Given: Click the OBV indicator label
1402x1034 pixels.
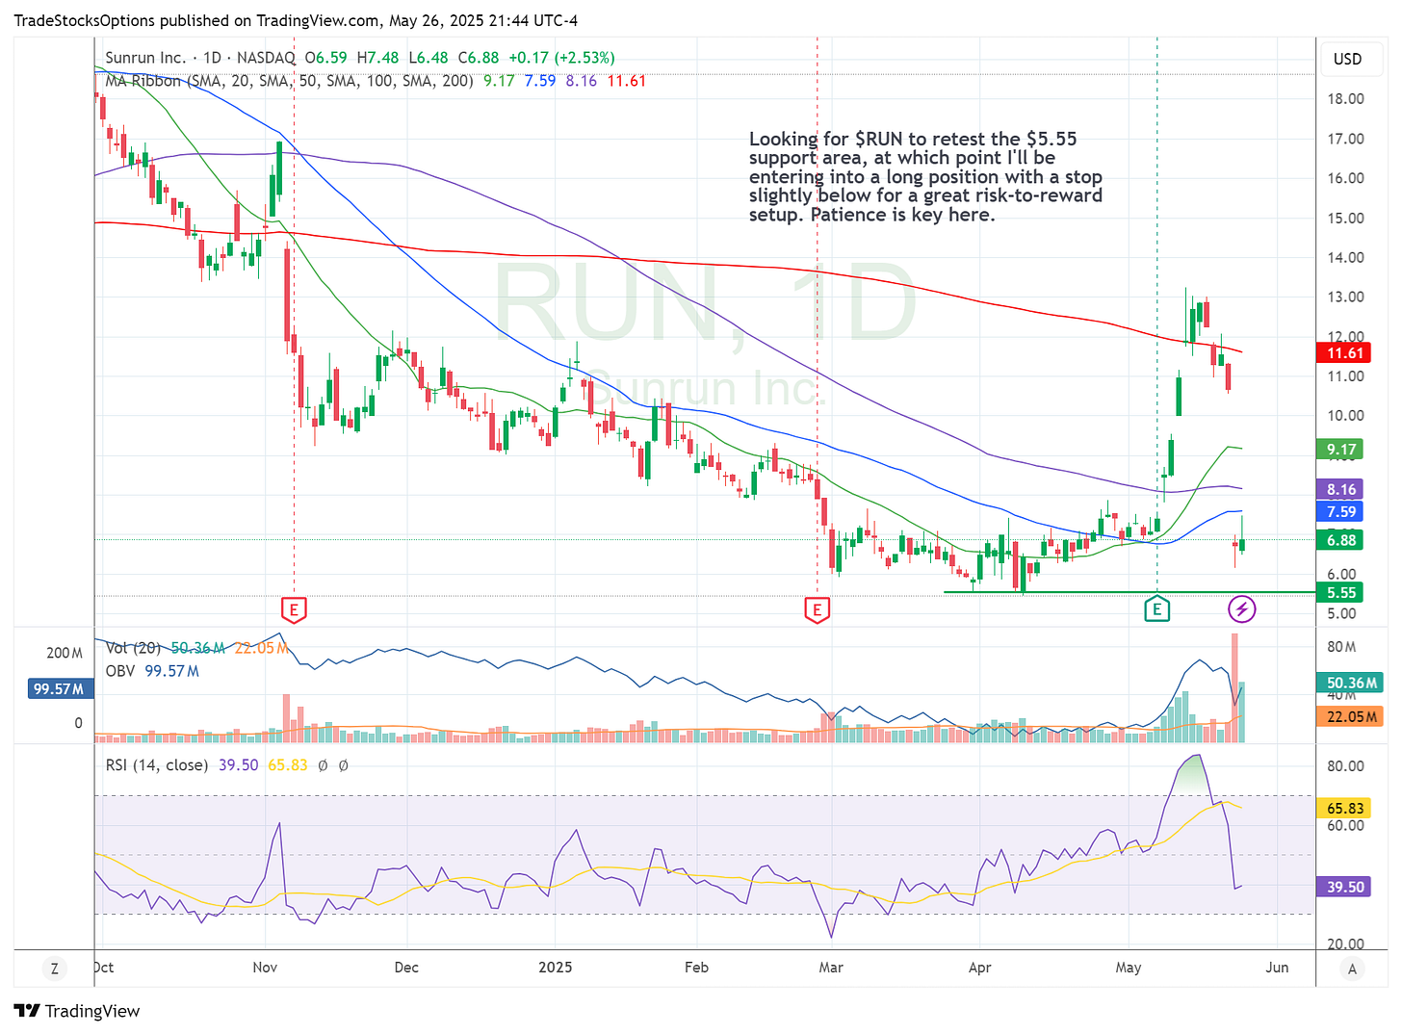Looking at the screenshot, I should pyautogui.click(x=120, y=671).
